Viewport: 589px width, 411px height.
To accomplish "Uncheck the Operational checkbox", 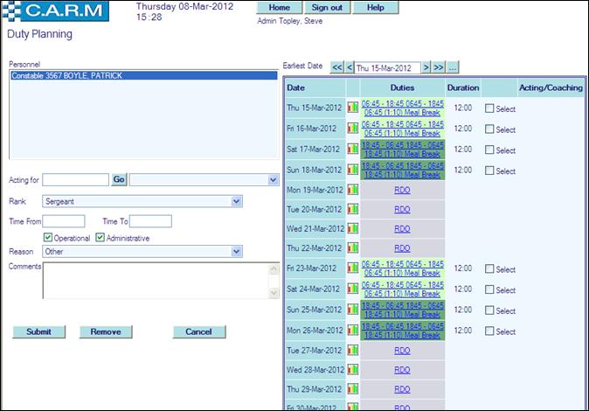I will (x=48, y=238).
